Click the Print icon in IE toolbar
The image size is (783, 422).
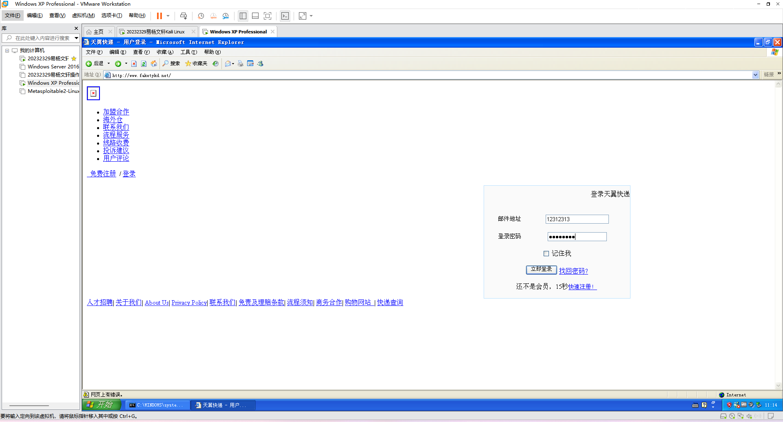pos(240,64)
